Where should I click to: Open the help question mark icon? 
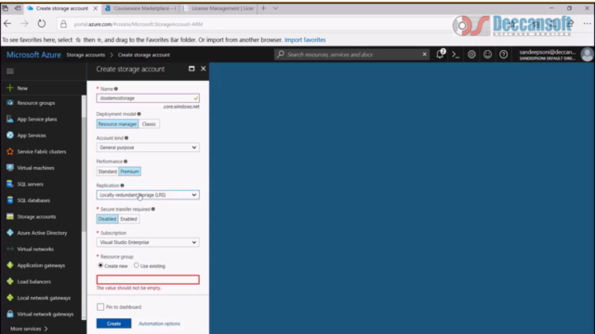click(504, 55)
